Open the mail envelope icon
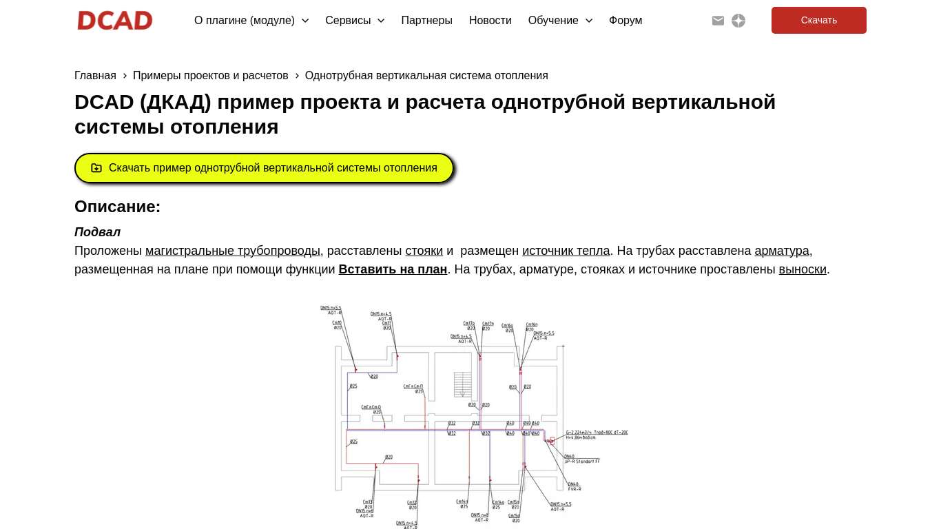The height and width of the screenshot is (529, 941). (718, 21)
